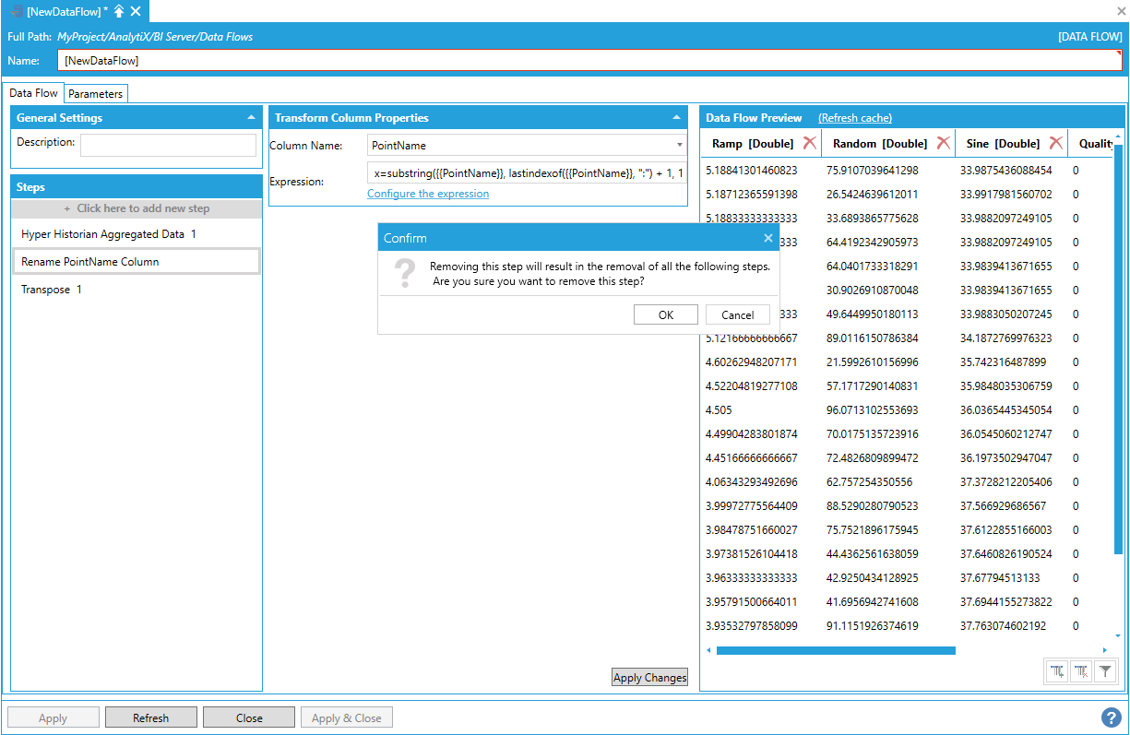Collapse the Transform Column Properties panel
The height and width of the screenshot is (735, 1130).
tap(677, 118)
